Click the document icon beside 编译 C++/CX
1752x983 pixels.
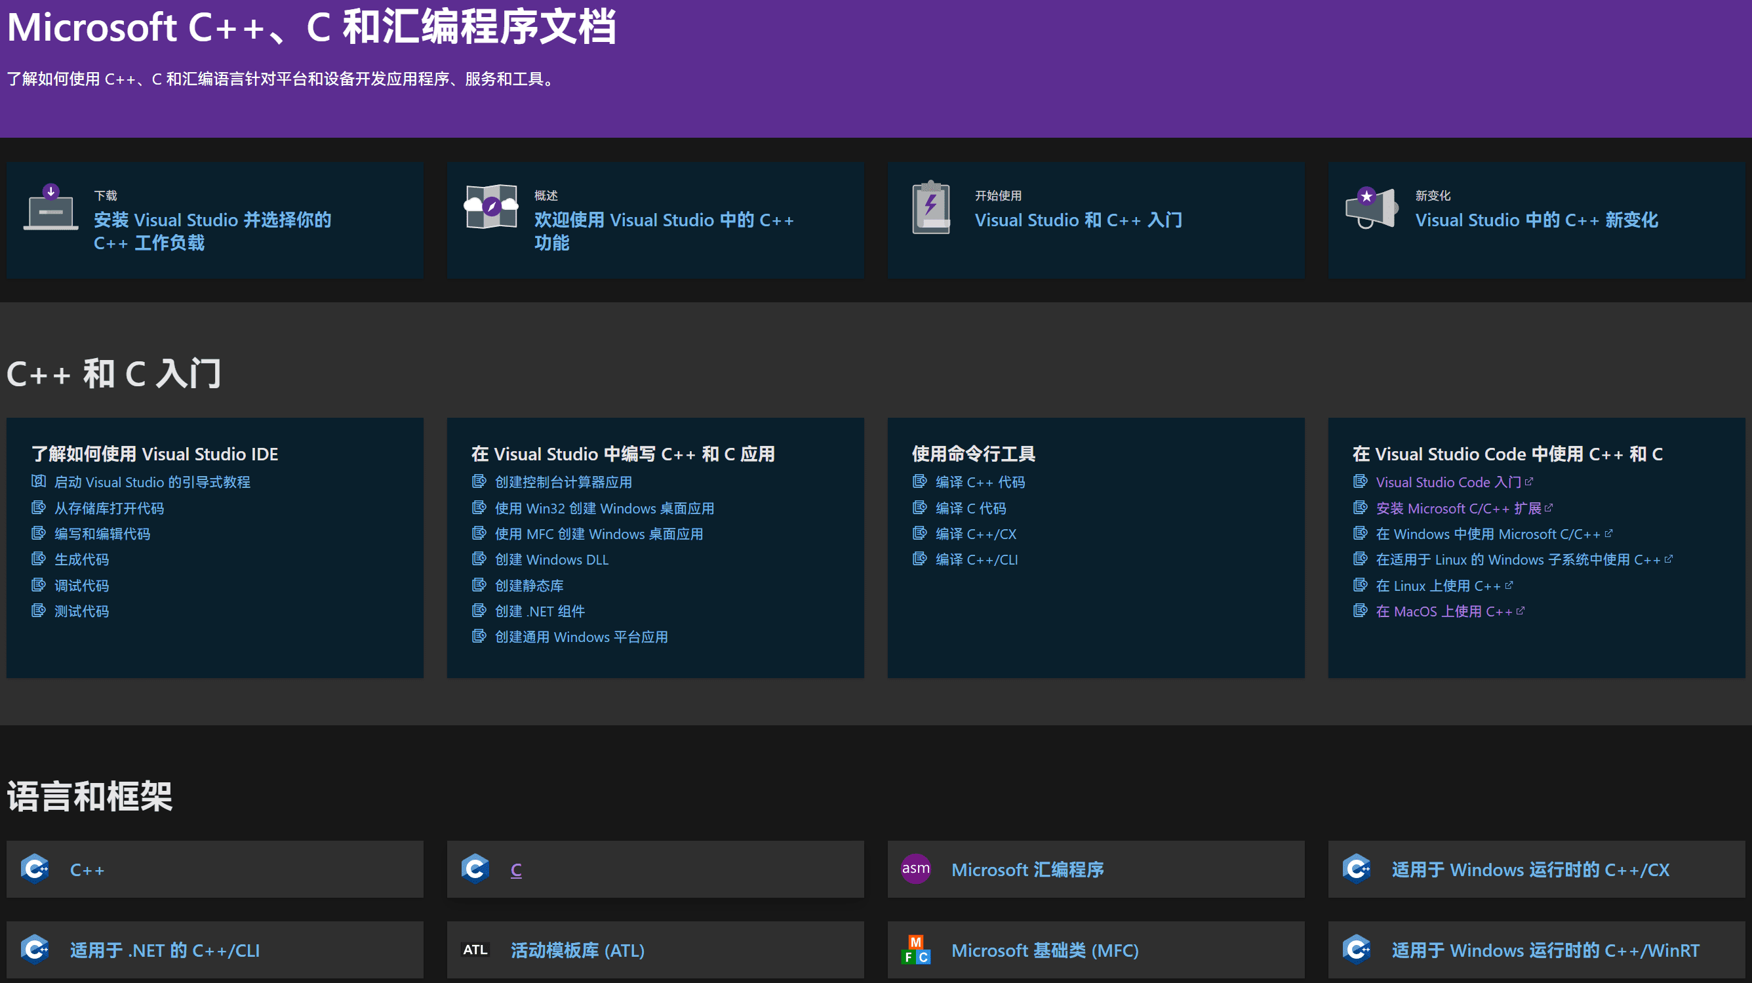919,534
